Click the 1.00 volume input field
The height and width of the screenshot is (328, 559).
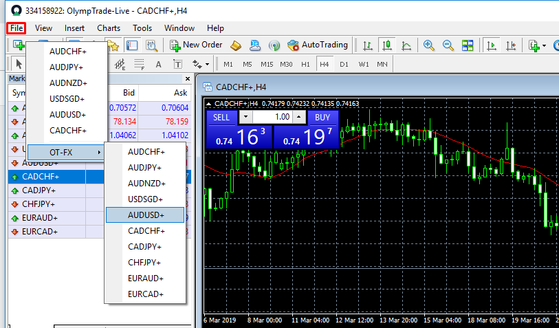(x=272, y=117)
